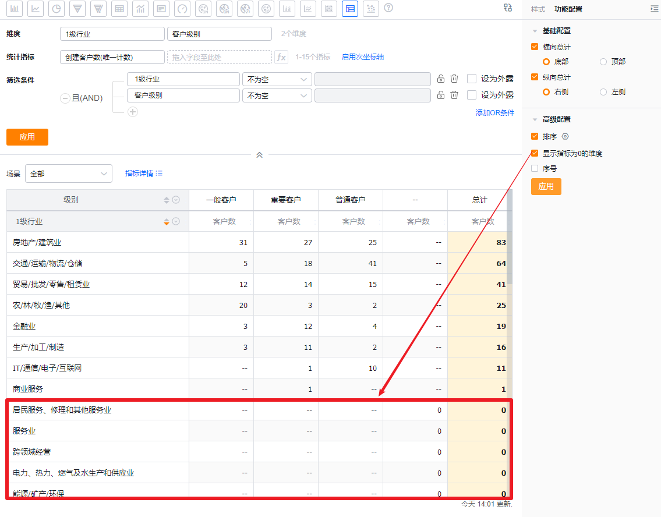
Task: Select the 右侧 radio option
Action: [x=546, y=92]
